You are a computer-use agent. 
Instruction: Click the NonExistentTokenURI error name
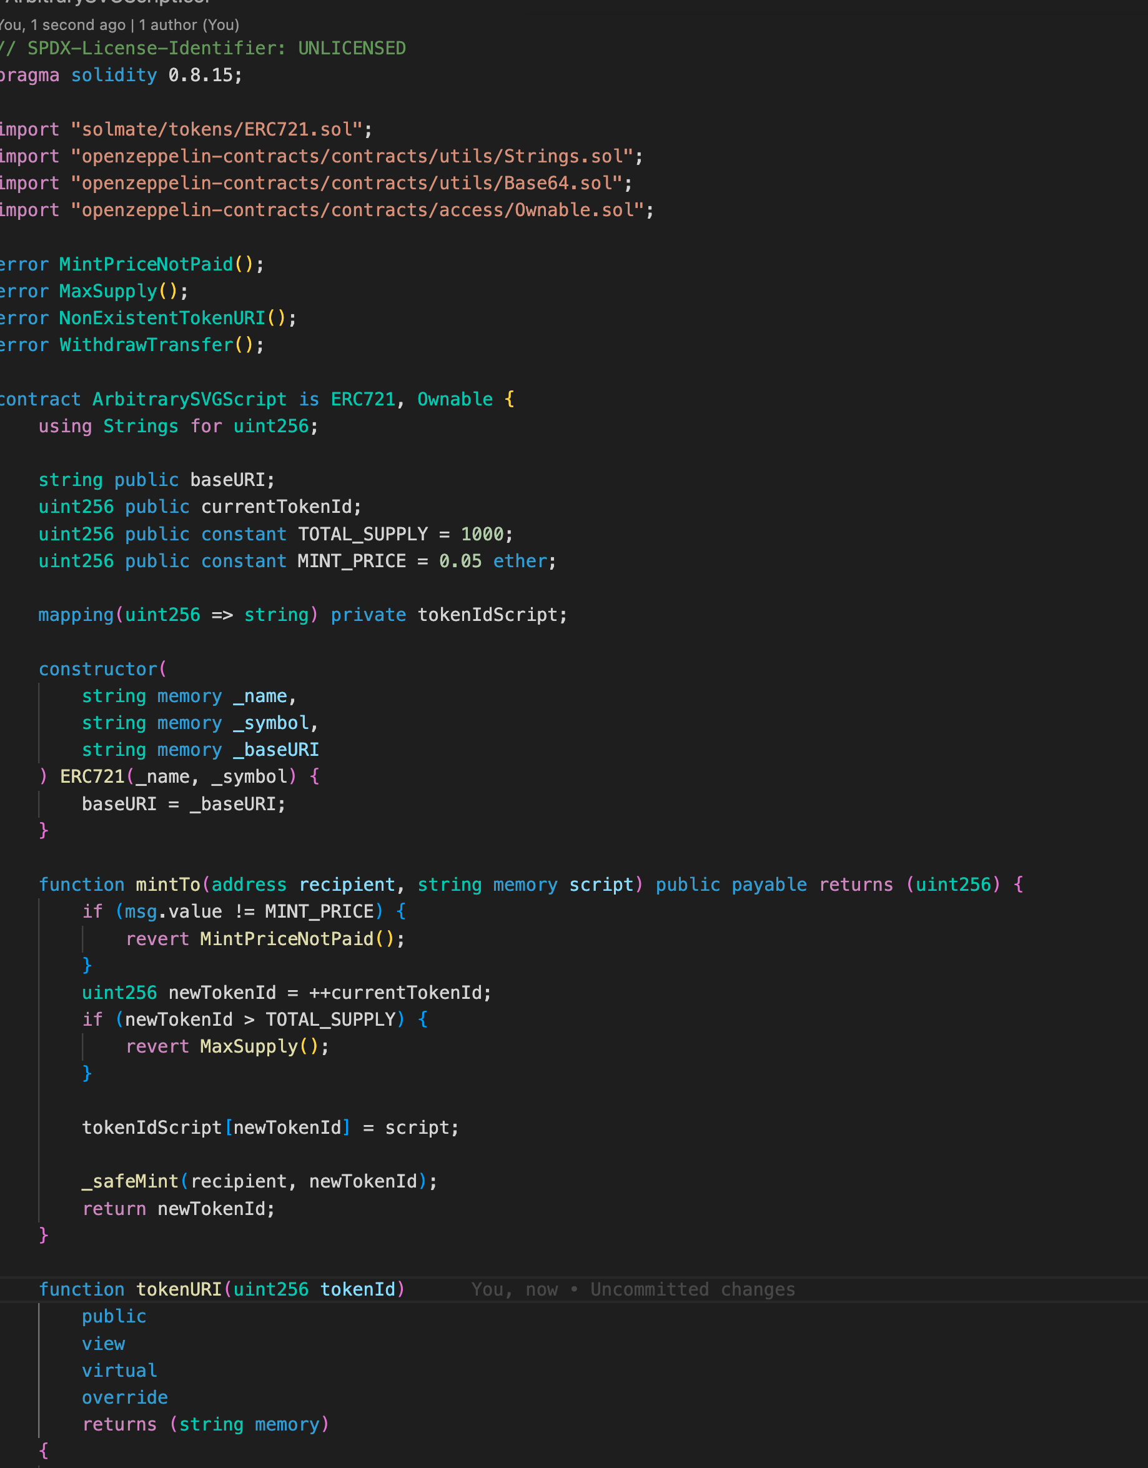point(162,318)
